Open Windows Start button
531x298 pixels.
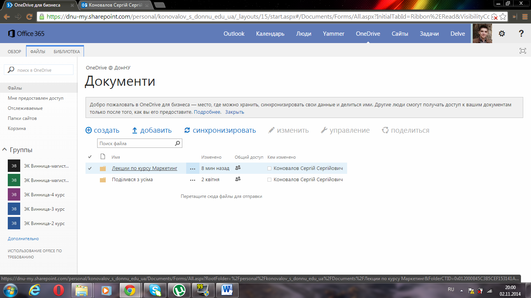pos(10,290)
